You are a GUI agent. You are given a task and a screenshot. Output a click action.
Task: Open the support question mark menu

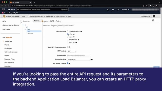pos(118,10)
